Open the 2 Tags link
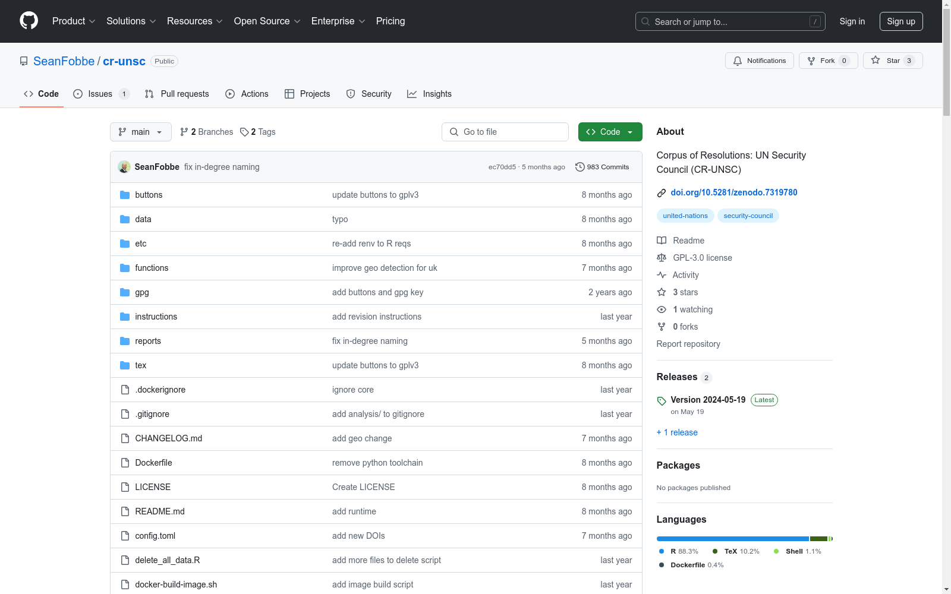This screenshot has width=951, height=594. (258, 132)
